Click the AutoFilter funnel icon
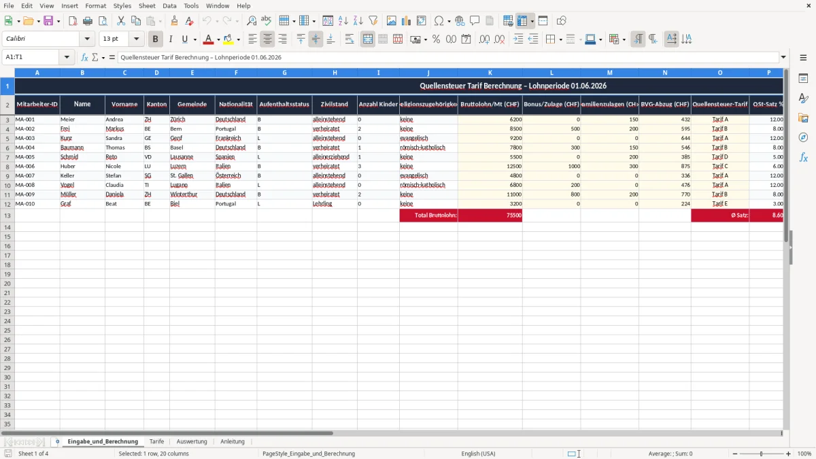The width and height of the screenshot is (816, 459). pyautogui.click(x=373, y=21)
